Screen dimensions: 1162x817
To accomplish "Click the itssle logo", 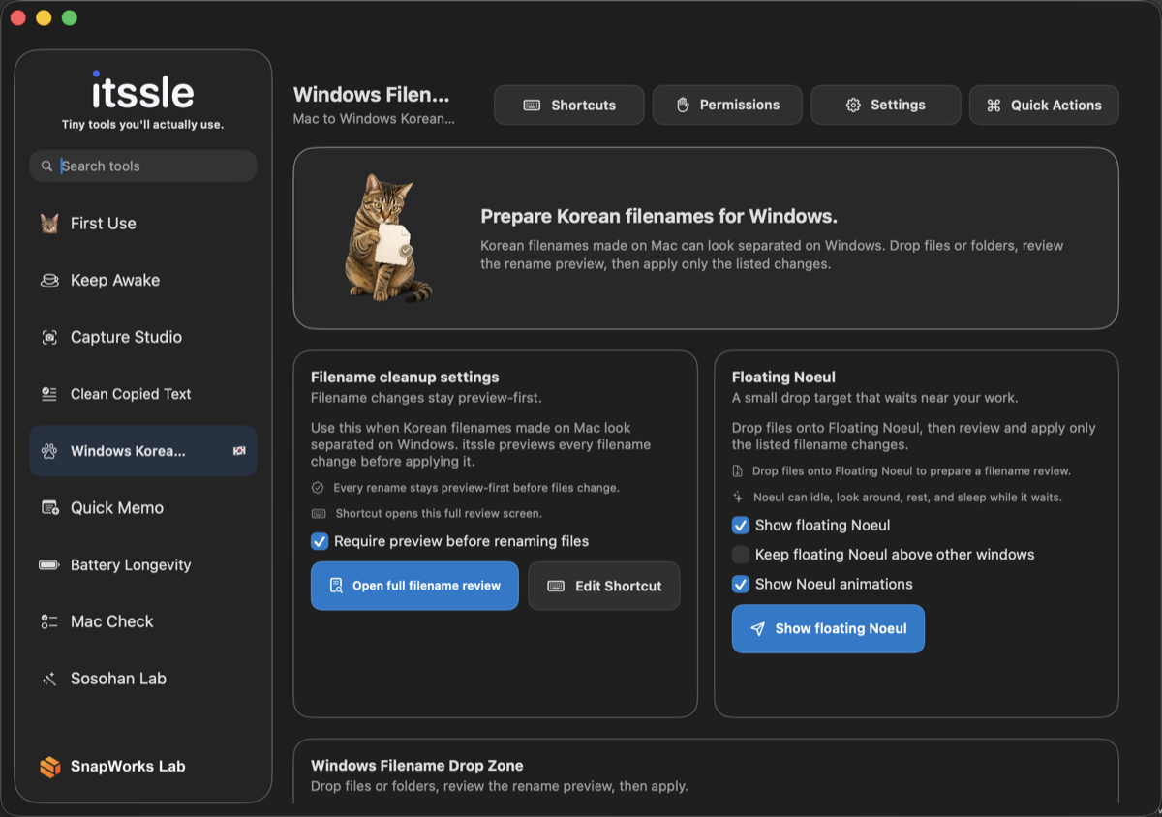I will (143, 91).
